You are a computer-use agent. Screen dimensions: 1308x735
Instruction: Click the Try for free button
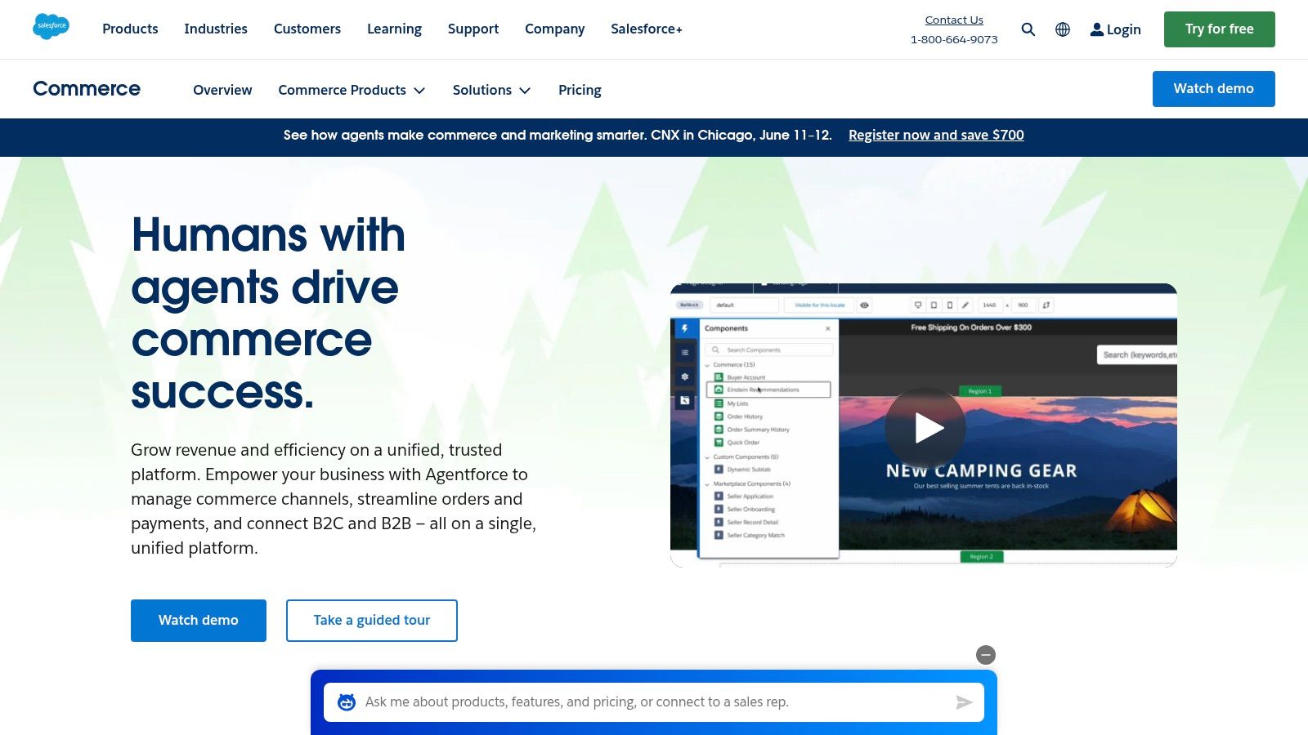click(1220, 29)
